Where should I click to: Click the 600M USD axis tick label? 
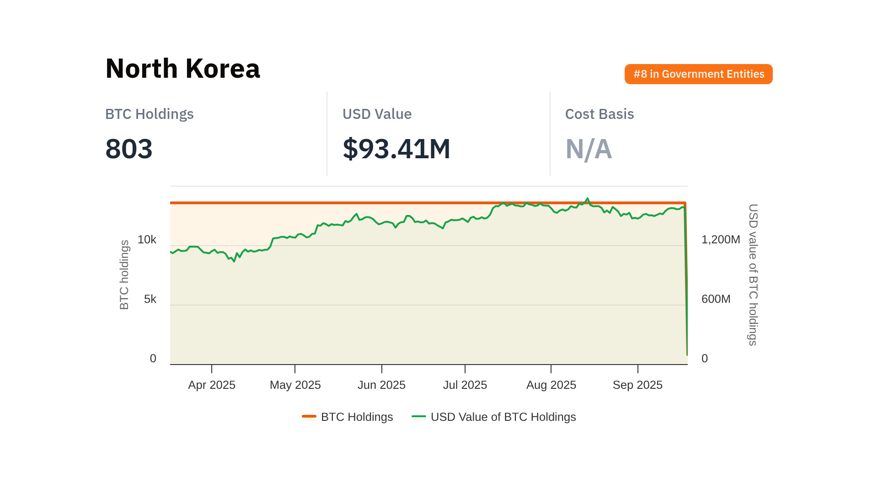(716, 299)
